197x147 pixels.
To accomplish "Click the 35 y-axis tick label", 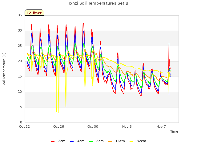I will click(20, 15).
